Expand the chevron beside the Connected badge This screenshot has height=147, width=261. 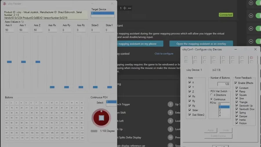(x=251, y=16)
